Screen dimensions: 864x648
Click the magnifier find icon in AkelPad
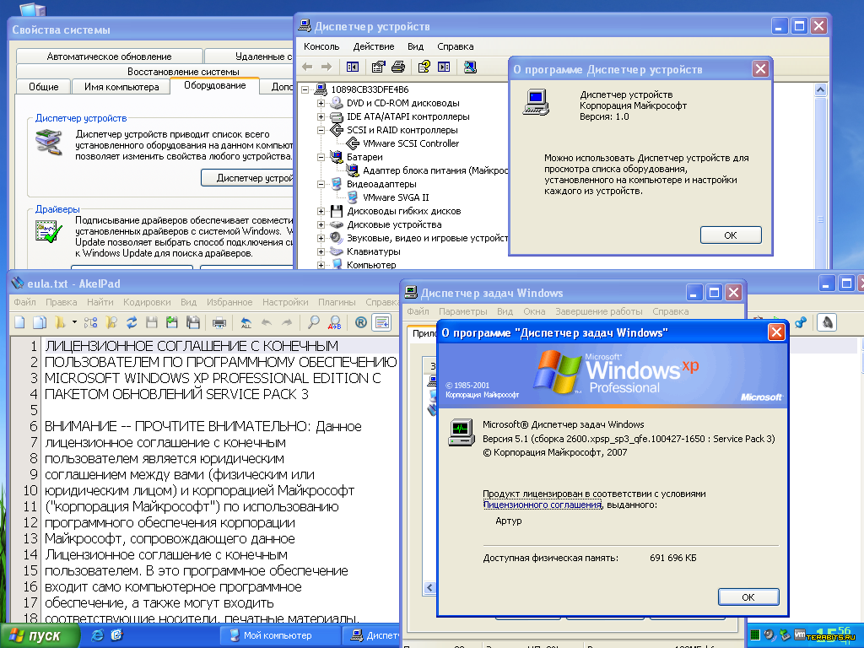[313, 321]
